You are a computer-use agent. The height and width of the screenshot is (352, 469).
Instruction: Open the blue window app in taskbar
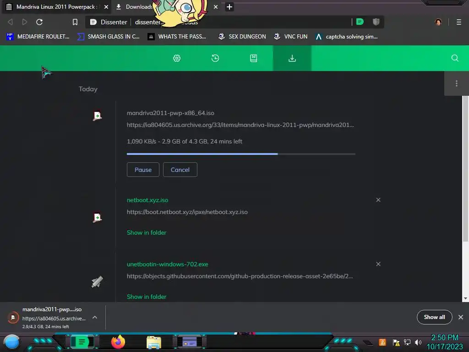190,342
